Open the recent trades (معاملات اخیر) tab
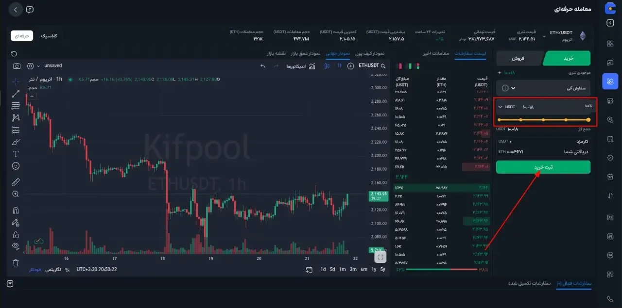The width and height of the screenshot is (622, 308). point(435,53)
